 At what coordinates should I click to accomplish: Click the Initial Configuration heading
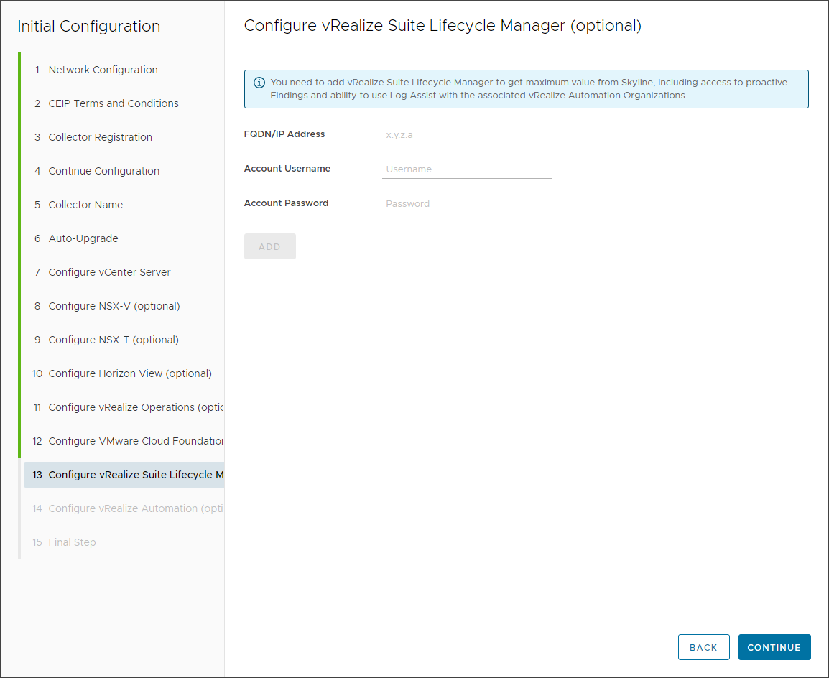pyautogui.click(x=89, y=26)
